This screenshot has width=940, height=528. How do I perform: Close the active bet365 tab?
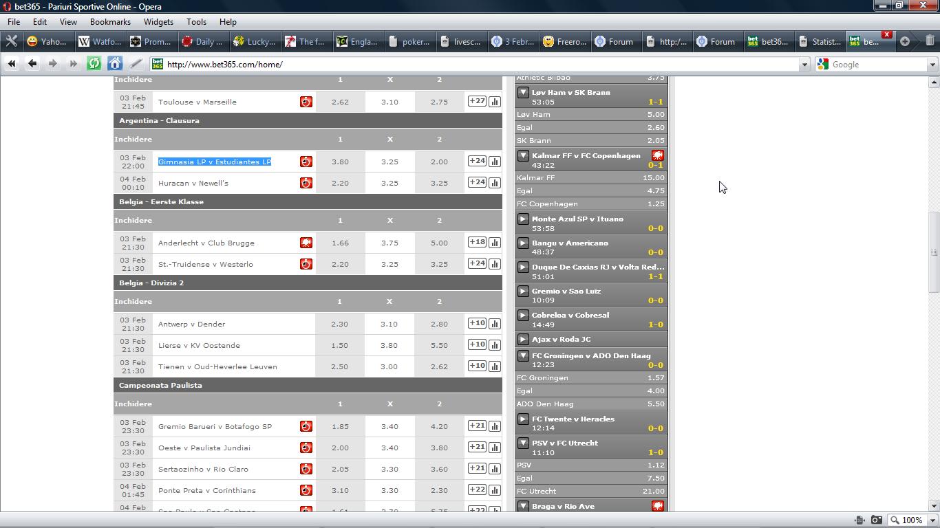click(887, 34)
